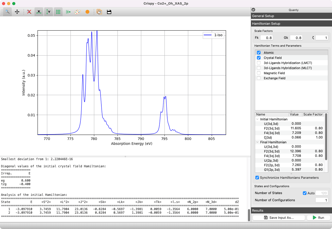The height and width of the screenshot is (229, 332).
Task: Click the Run button
Action: click(x=318, y=218)
